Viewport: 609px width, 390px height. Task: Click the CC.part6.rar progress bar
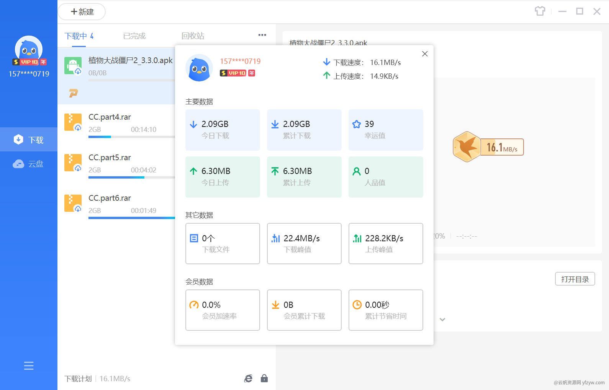[132, 218]
